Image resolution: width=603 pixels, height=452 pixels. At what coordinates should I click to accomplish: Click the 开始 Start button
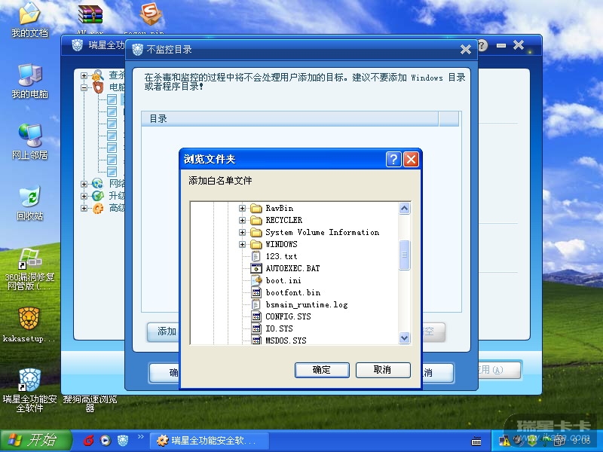(35, 441)
